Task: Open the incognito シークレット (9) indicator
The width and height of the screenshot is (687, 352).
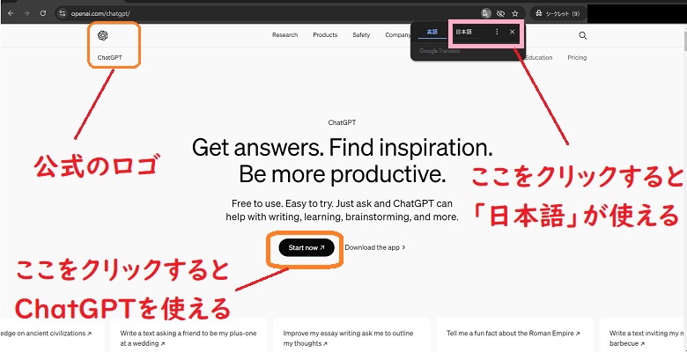Action: pyautogui.click(x=558, y=13)
